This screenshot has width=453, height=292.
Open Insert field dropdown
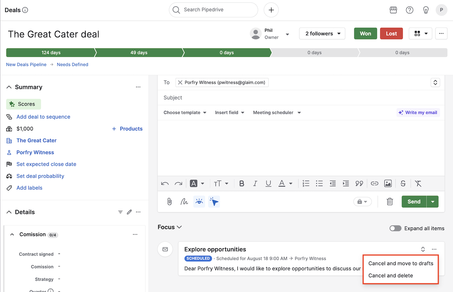pos(230,112)
